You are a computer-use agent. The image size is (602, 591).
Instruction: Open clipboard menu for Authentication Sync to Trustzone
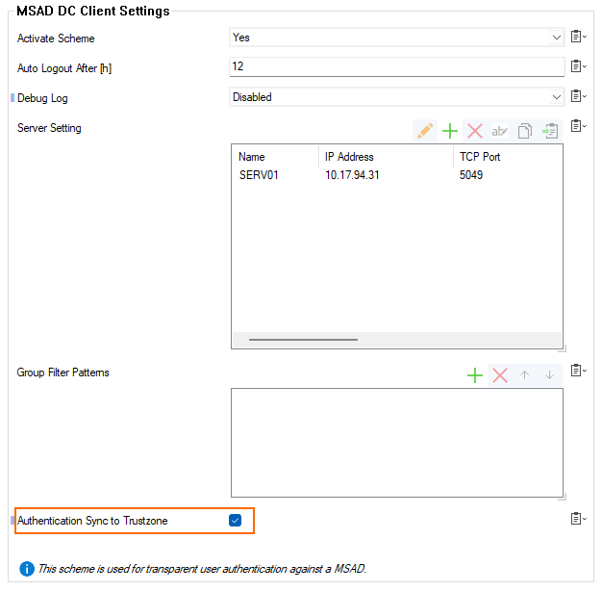[x=578, y=519]
